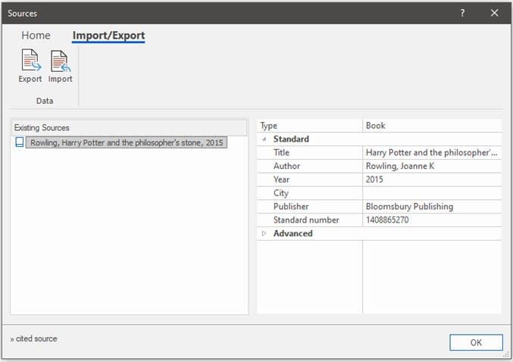
Task: Click the Type property label
Action: [268, 126]
